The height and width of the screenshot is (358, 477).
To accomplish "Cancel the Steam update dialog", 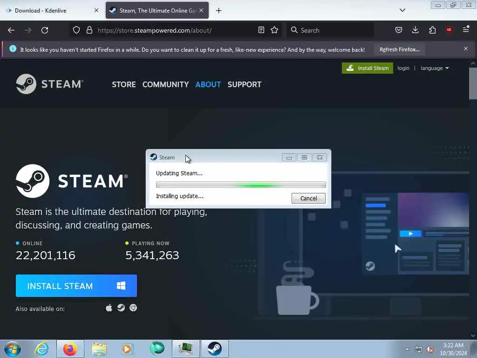I will coord(308,198).
